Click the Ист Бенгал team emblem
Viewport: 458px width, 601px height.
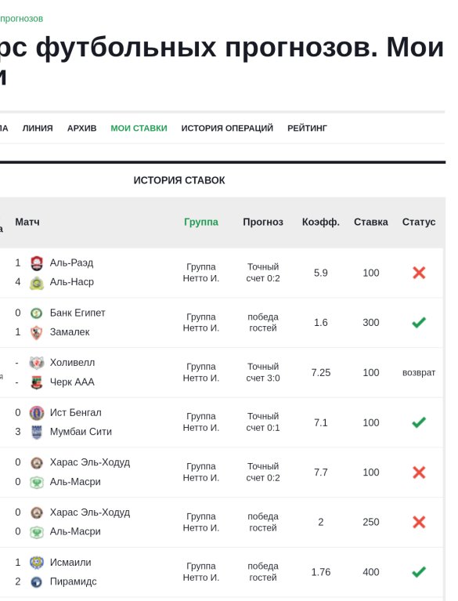36,413
